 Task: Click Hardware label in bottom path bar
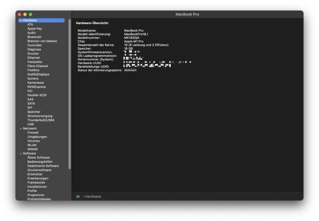(x=93, y=196)
